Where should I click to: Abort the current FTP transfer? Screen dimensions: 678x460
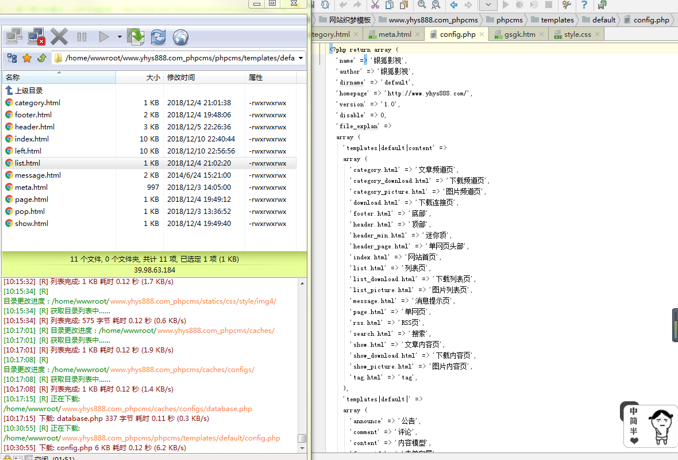(x=59, y=36)
